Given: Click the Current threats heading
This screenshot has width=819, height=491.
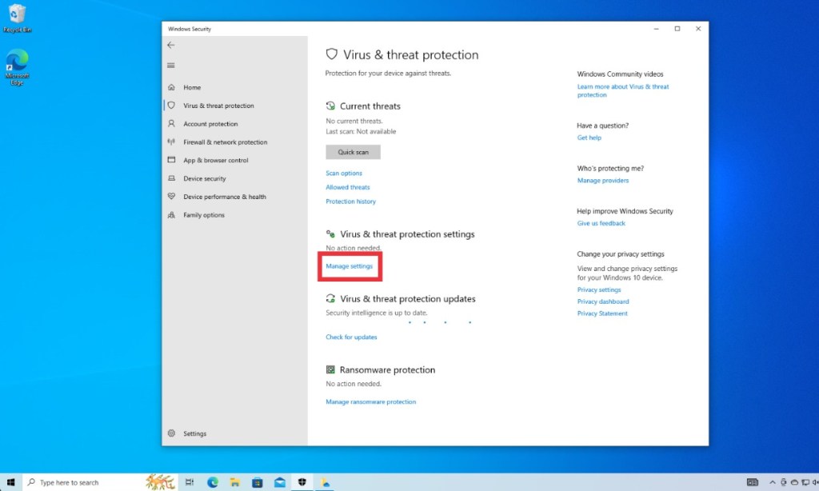Looking at the screenshot, I should coord(370,106).
